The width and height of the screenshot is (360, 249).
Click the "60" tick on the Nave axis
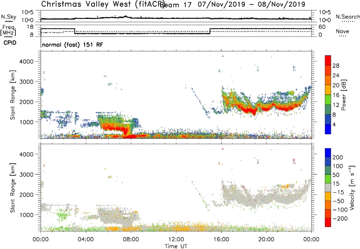point(322,27)
